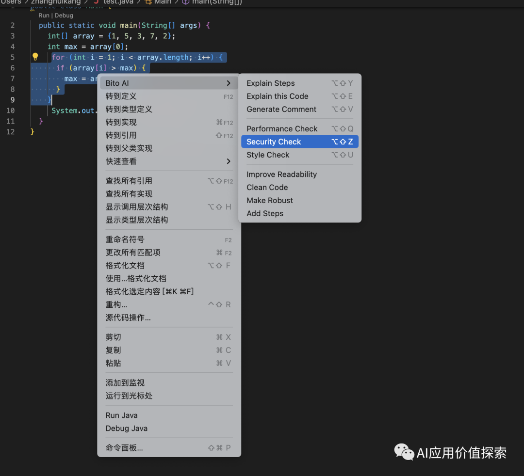The width and height of the screenshot is (524, 476).
Task: Choose 转到类型定义
Action: pos(169,109)
